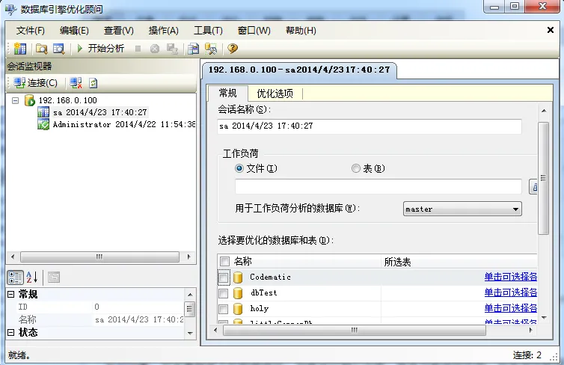Viewport: 564px width, 365px height.
Task: Click the grayed cancel analysis circle icon
Action: tap(155, 49)
